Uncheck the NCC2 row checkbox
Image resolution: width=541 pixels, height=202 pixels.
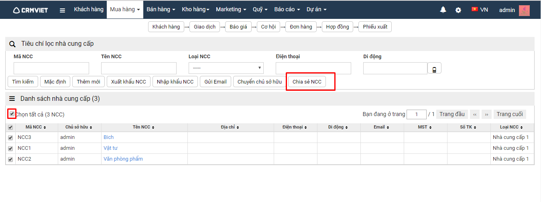click(x=10, y=159)
